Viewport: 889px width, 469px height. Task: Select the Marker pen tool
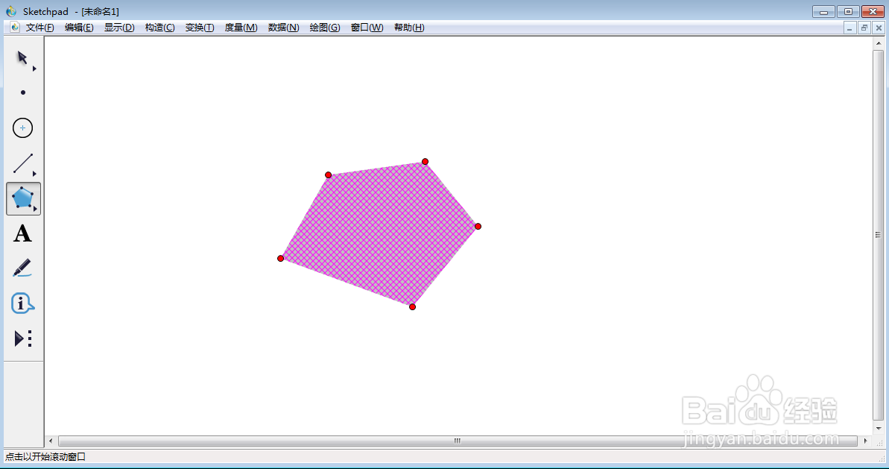pyautogui.click(x=22, y=268)
